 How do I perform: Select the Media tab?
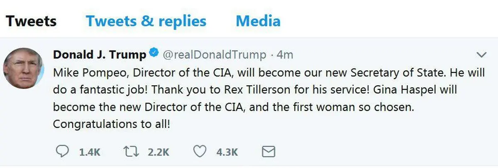(x=258, y=21)
